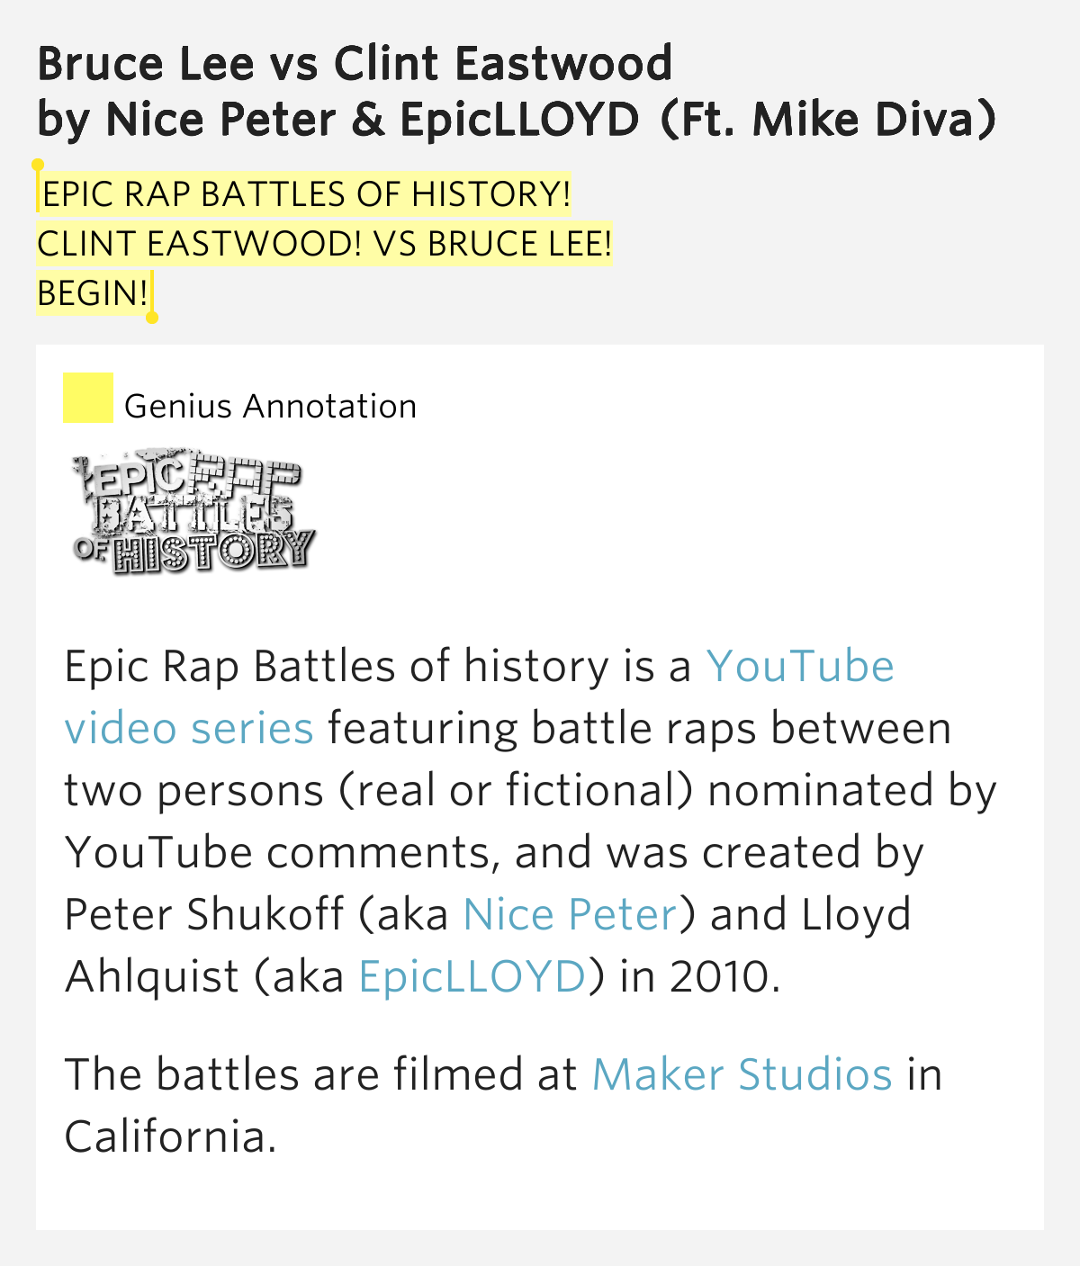Click the Bruce Lee vs Clint Eastwood title
The image size is (1080, 1266).
pyautogui.click(x=355, y=63)
